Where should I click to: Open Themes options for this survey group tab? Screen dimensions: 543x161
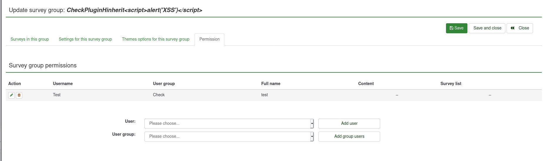pyautogui.click(x=156, y=39)
